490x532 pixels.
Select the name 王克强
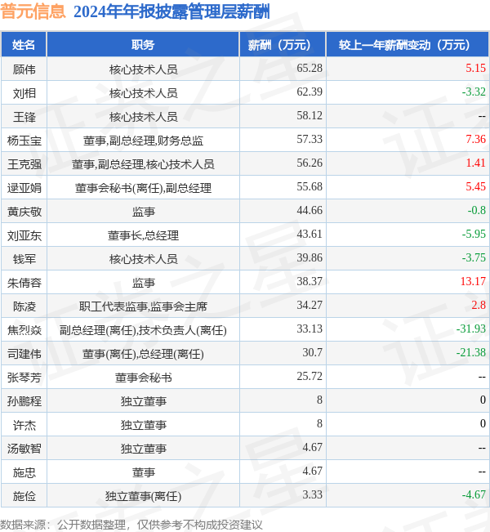pos(24,164)
